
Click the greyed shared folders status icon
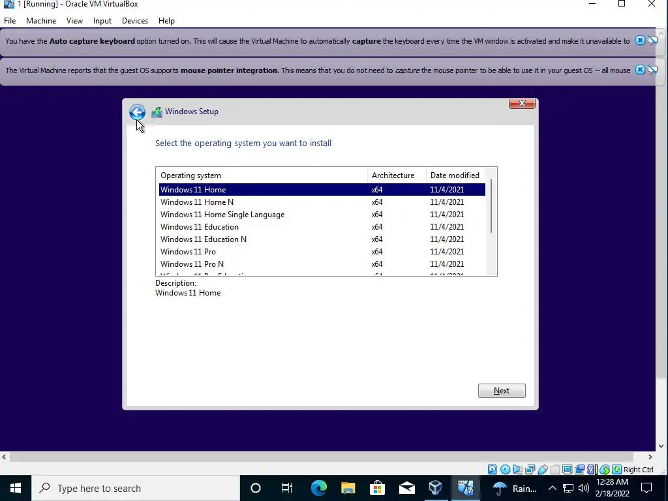[554, 470]
